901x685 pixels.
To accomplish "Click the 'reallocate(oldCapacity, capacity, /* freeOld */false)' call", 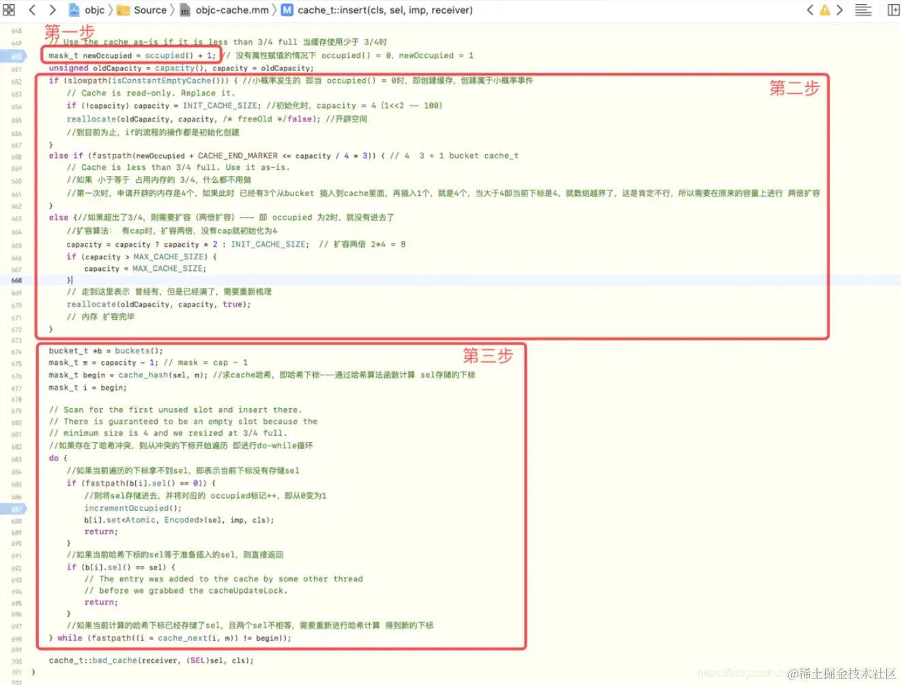I will [193, 119].
